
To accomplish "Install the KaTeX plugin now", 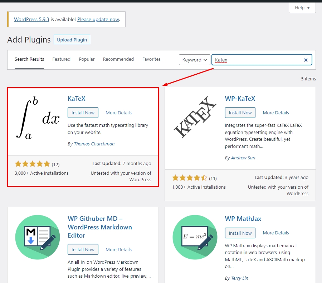I will tap(83, 113).
